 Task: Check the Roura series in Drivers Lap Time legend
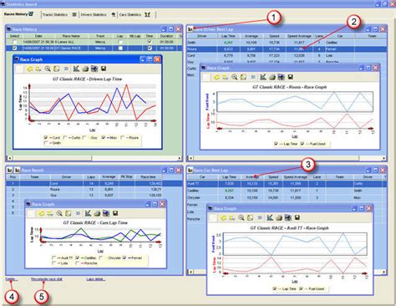tap(122, 137)
